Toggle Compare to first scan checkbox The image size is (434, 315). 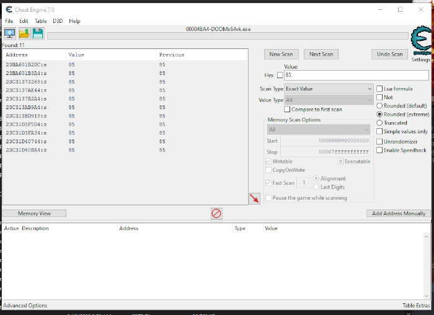[287, 109]
